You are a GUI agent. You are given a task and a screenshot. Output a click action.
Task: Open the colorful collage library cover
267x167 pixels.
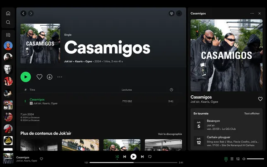[x=8, y=105]
